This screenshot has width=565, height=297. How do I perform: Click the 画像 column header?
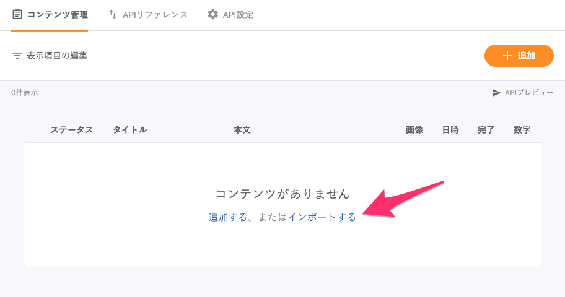click(414, 130)
